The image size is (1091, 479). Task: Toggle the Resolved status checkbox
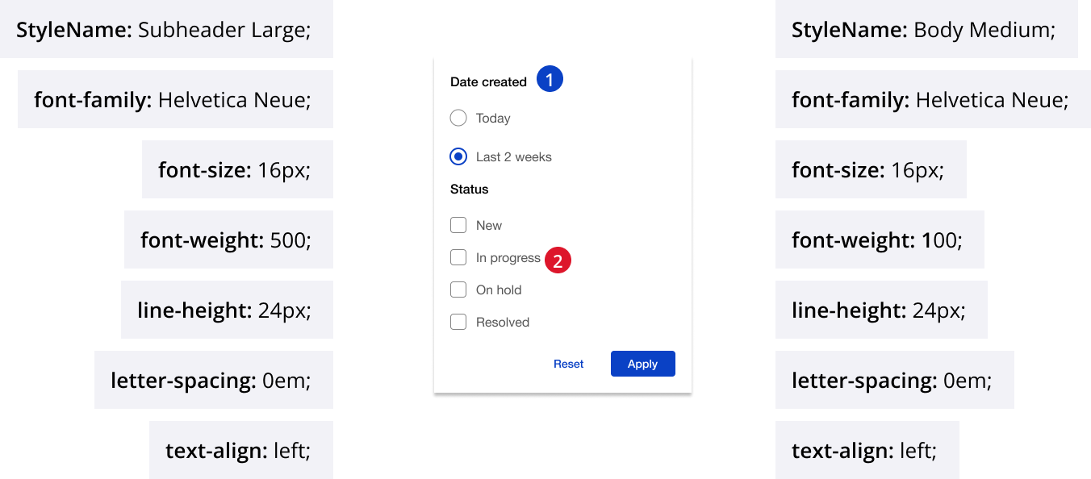[458, 322]
